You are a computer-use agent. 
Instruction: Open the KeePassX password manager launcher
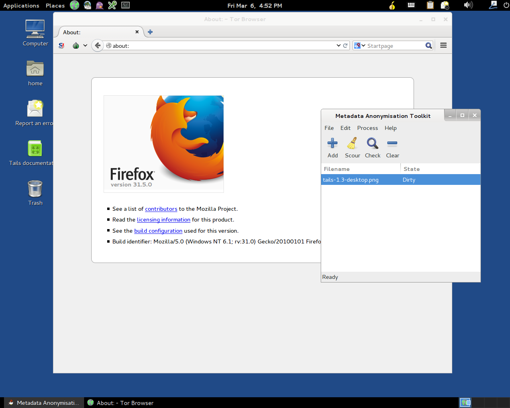point(112,5)
